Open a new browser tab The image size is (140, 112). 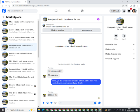tap(29, 2)
